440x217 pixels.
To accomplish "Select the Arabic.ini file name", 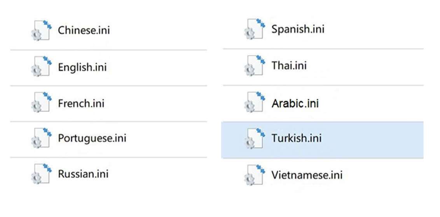I will 295,103.
